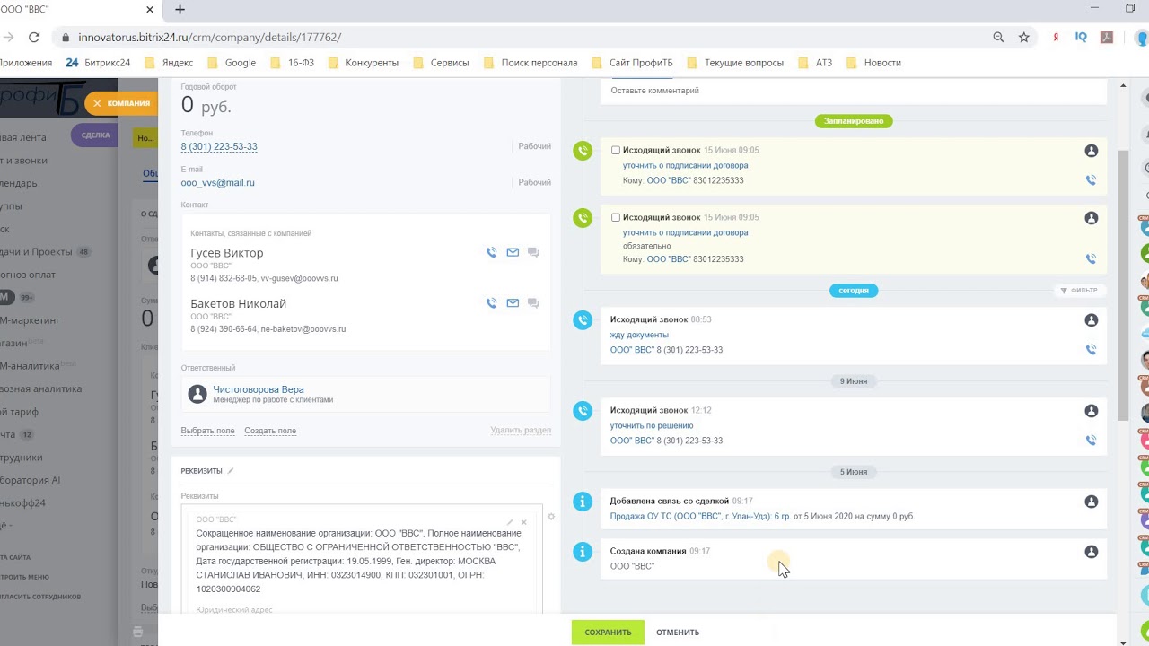Open timeline ФИЛЬТР
The width and height of the screenshot is (1149, 646).
point(1078,291)
